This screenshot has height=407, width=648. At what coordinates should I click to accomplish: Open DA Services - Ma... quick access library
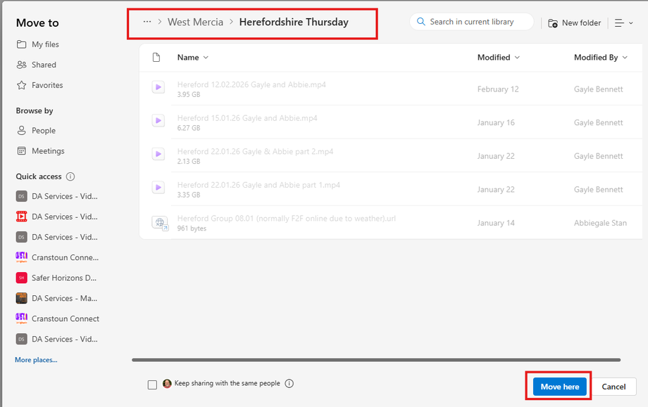(56, 298)
